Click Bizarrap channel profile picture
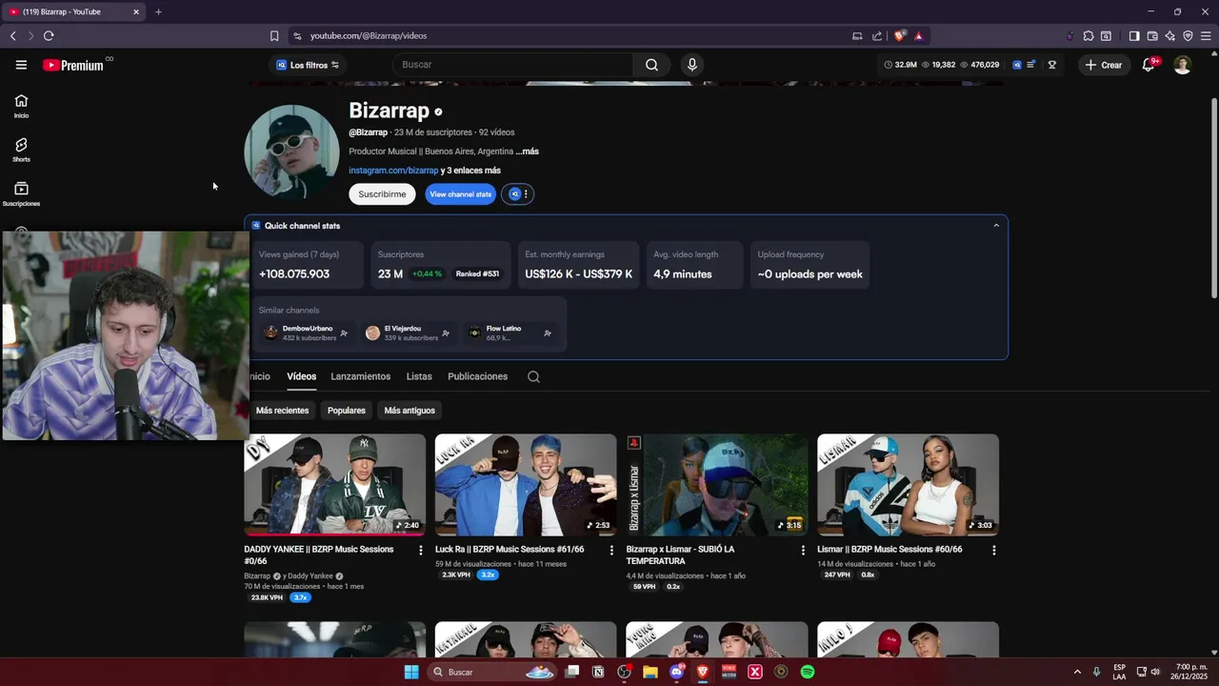Screen dimensions: 1219x686 (x=291, y=151)
